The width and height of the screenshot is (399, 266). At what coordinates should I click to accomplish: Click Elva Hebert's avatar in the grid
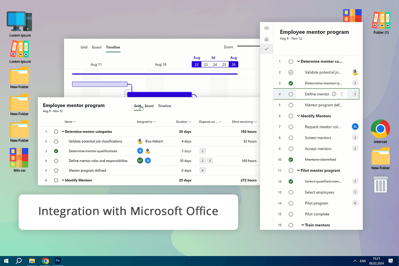[x=140, y=141]
